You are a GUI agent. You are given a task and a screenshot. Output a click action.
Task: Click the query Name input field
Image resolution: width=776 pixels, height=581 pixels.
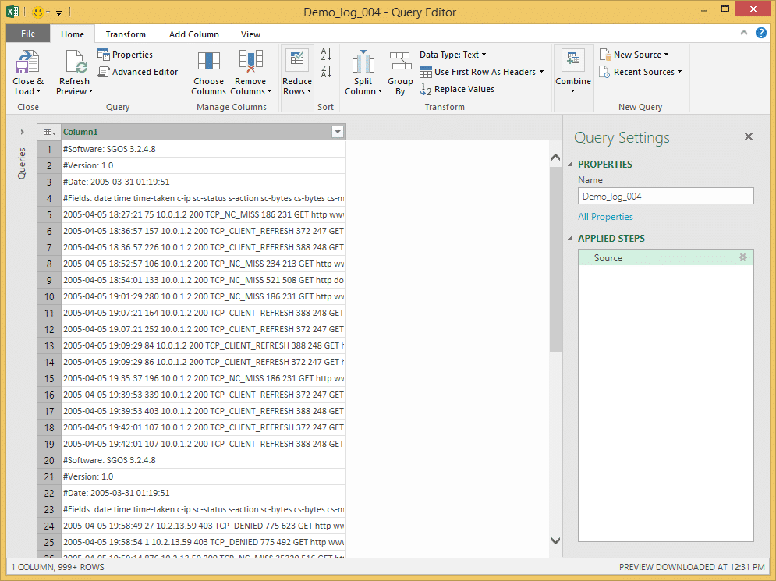point(665,196)
